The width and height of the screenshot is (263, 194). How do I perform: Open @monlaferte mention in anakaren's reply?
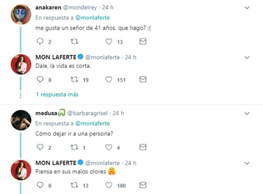coord(92,18)
